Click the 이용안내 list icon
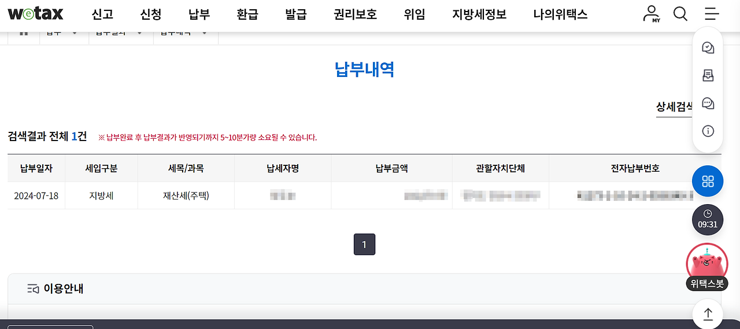740x329 pixels. pos(33,289)
